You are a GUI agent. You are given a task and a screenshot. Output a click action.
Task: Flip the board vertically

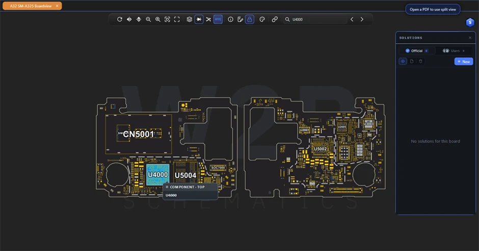pos(139,19)
